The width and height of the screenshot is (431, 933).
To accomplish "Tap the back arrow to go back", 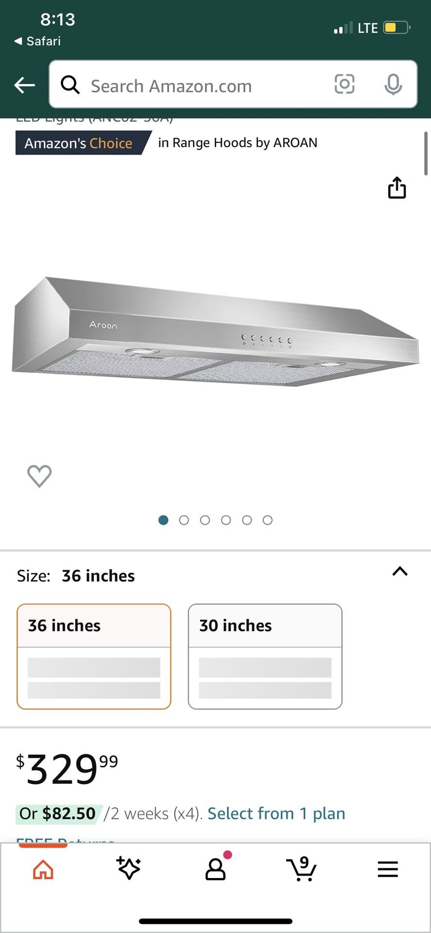I will coord(24,85).
